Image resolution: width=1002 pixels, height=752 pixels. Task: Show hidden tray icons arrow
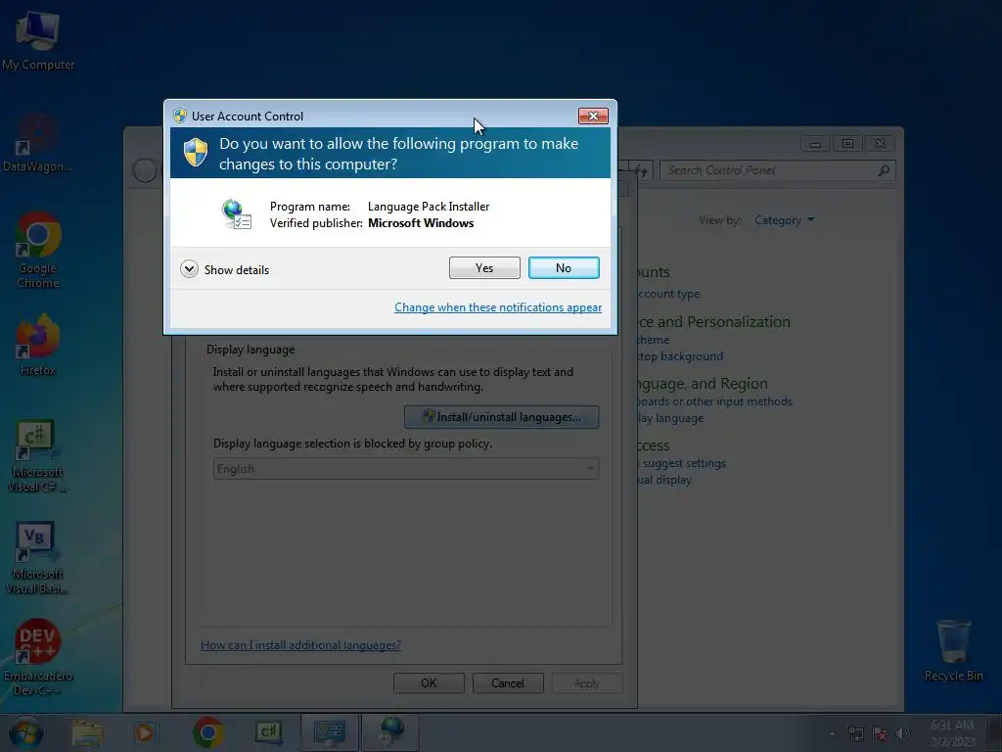pos(832,733)
